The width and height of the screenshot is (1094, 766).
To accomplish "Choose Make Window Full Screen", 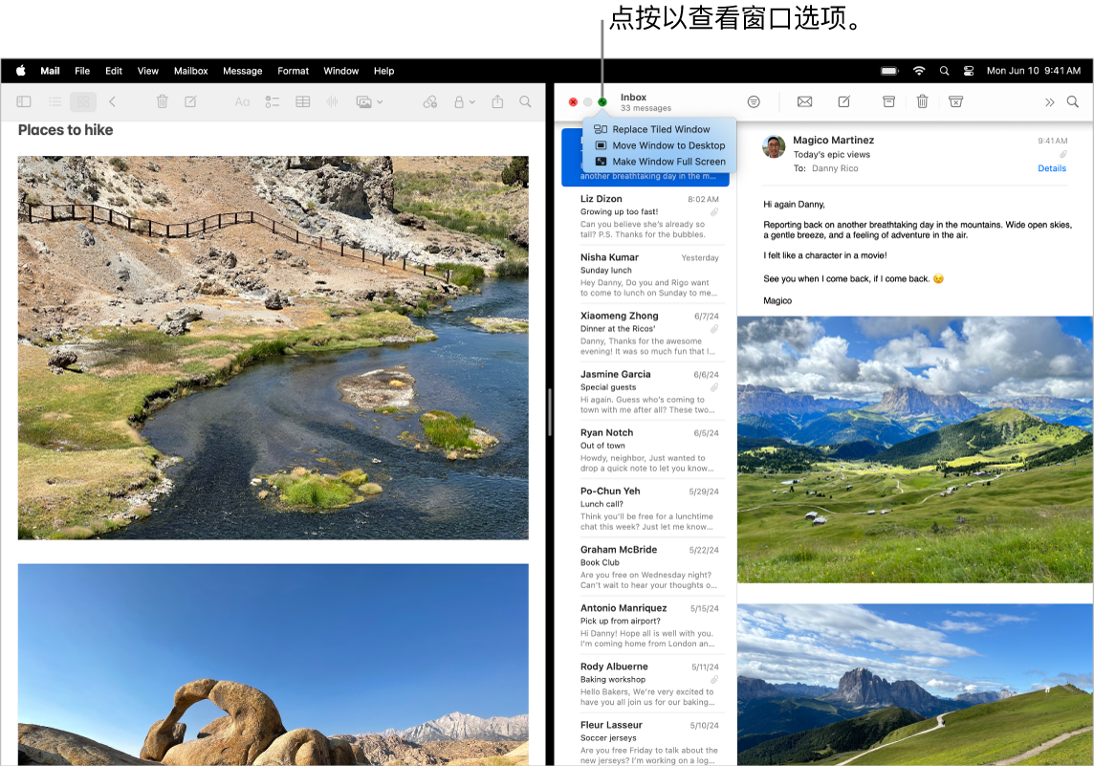I will [668, 162].
